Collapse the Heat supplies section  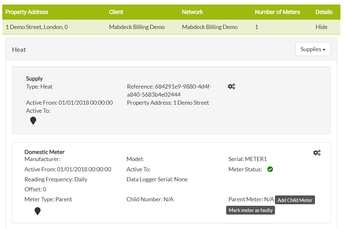pyautogui.click(x=312, y=49)
